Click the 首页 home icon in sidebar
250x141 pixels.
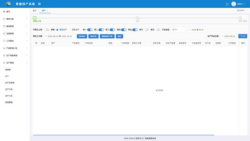pos(4,11)
